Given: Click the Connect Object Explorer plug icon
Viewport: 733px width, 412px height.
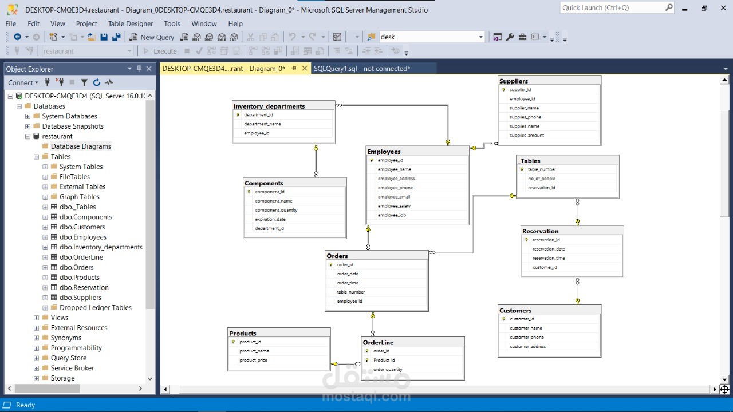Looking at the screenshot, I should pos(48,82).
